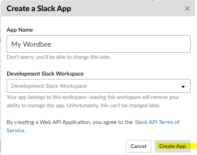Image resolution: width=197 pixels, height=155 pixels.
Task: Click the Your app belongs to this workspace note
Action: pos(93,97)
